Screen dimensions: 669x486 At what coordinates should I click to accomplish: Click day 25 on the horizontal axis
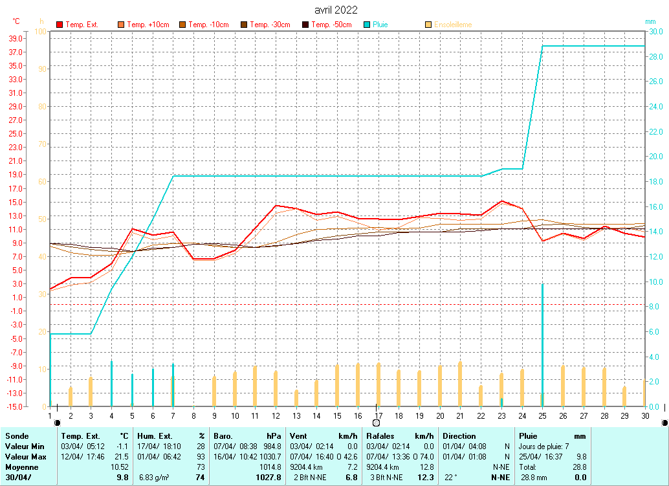tap(542, 415)
